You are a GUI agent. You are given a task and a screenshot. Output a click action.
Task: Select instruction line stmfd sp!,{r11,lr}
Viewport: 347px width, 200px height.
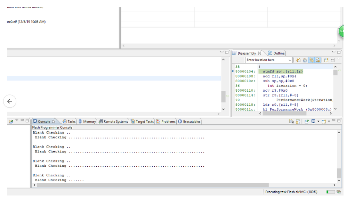(x=283, y=72)
